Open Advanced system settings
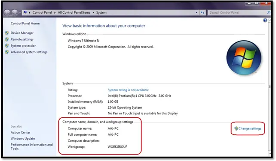276x161 pixels. pos(29,52)
